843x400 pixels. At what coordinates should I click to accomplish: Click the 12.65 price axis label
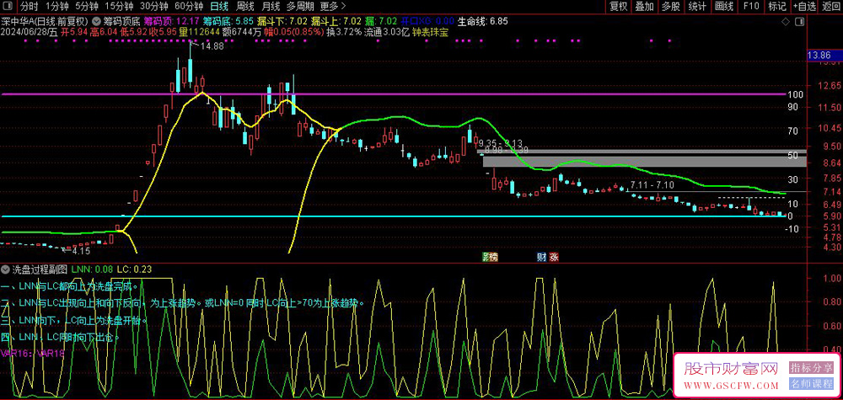[829, 86]
